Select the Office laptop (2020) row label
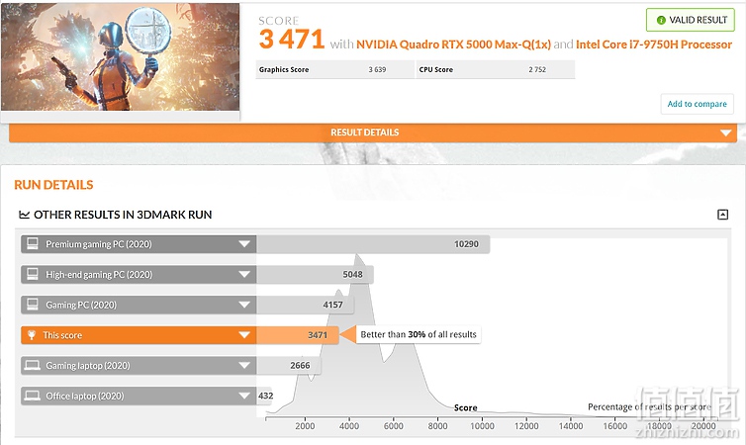 [85, 396]
